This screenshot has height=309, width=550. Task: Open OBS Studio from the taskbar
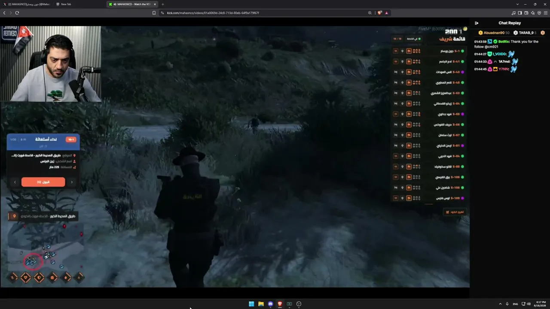point(299,304)
